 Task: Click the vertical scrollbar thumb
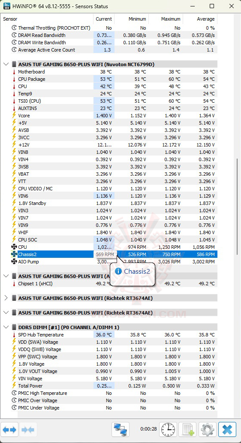[237, 206]
